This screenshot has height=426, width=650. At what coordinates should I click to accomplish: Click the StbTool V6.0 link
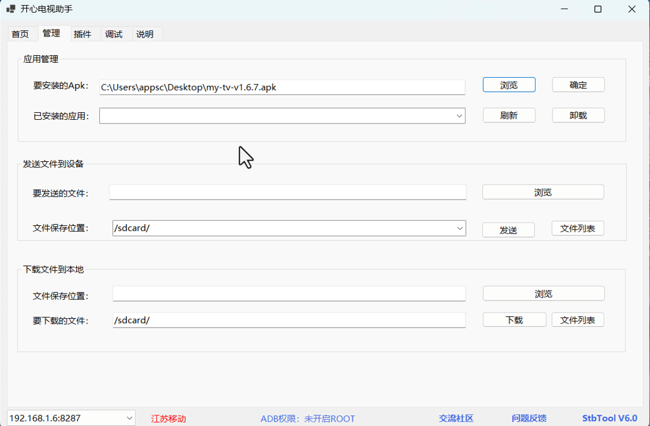[609, 418]
